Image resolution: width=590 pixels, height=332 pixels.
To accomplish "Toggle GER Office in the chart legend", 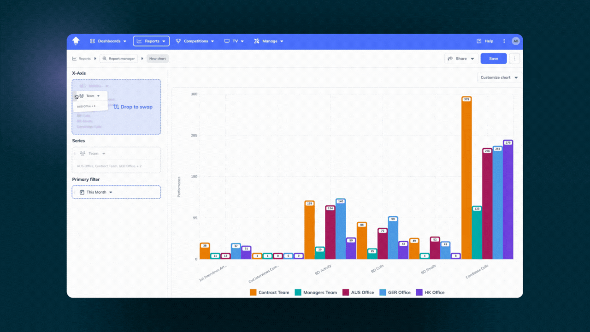I will pos(395,292).
